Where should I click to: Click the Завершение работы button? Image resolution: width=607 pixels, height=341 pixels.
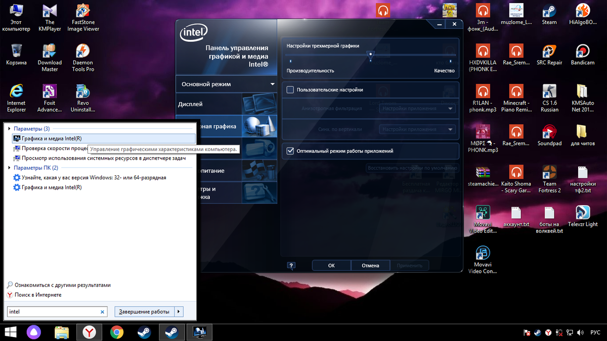coord(145,312)
